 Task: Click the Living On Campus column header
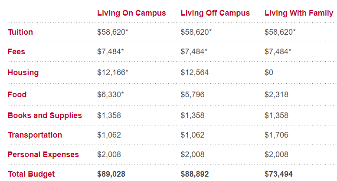131,13
